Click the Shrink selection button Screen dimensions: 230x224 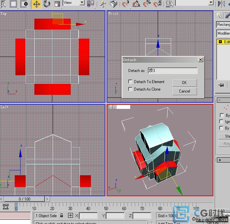(224, 136)
